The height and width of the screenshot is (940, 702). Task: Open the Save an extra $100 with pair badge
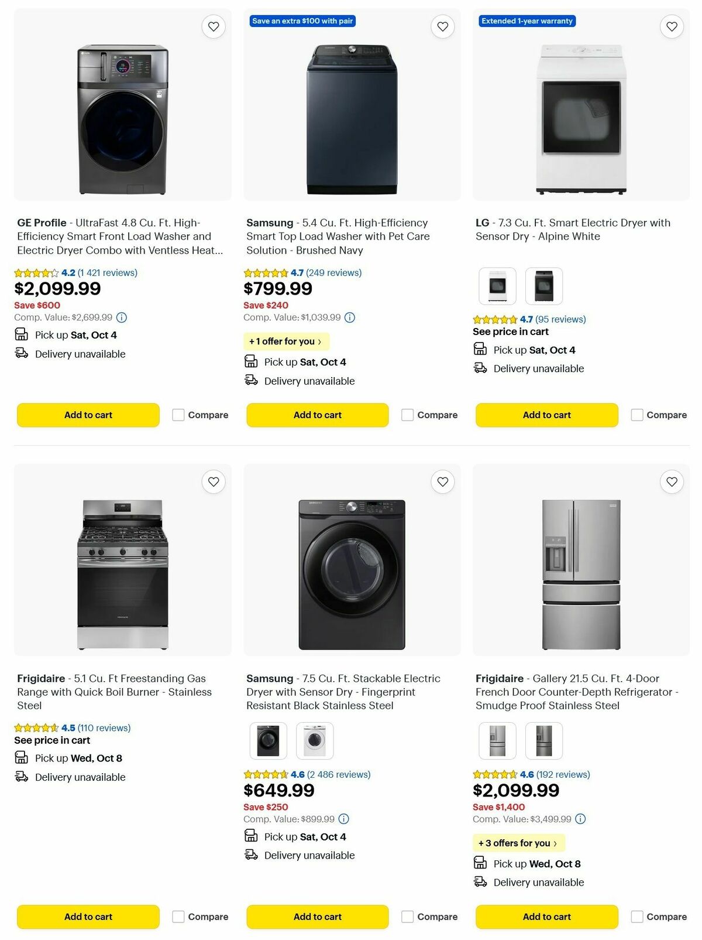302,20
